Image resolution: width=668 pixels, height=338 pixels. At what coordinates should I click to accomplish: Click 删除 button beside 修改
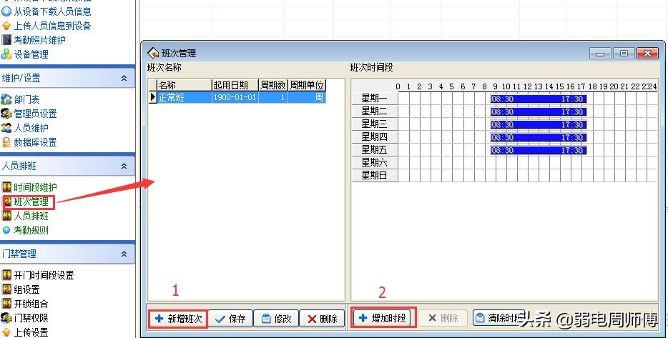coord(322,319)
